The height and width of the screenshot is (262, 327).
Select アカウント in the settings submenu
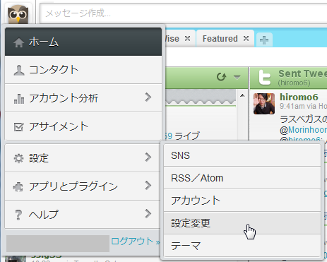(x=242, y=201)
